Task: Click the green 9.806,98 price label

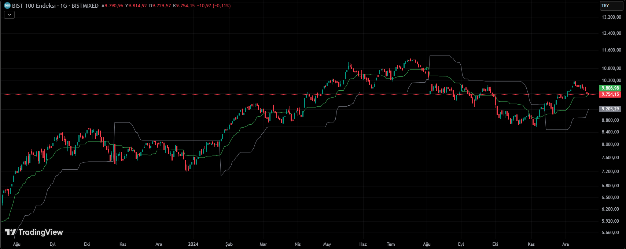Action: (x=610, y=88)
